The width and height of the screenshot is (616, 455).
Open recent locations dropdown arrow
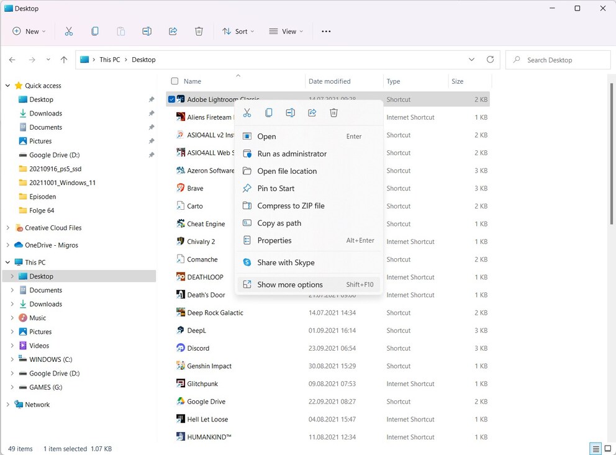click(48, 60)
